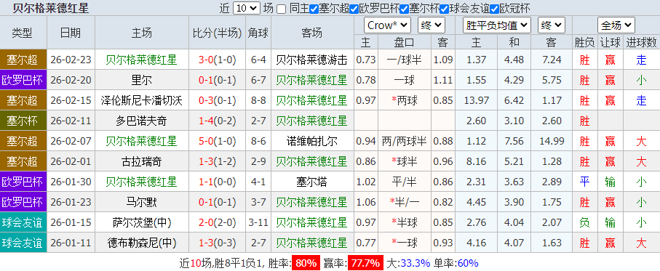This screenshot has height=271, width=660.
Task: Uncheck the 塞尔杯 league filter
Action: 404,9
